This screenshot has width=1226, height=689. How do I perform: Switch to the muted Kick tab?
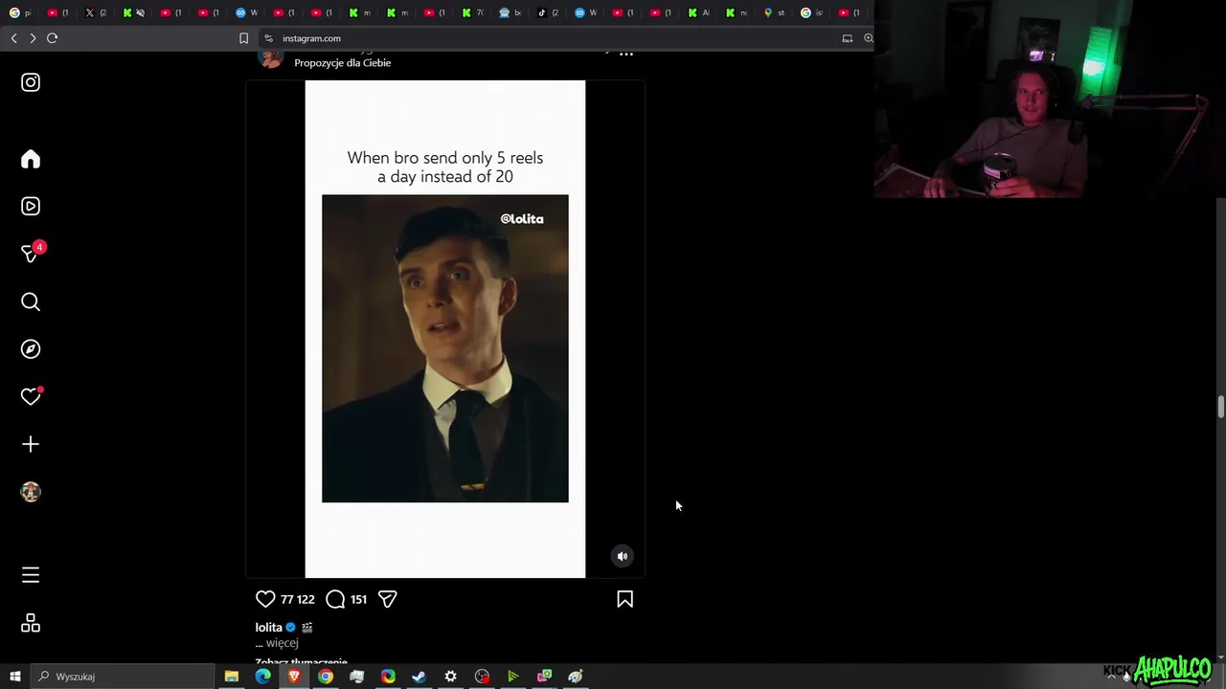tap(133, 12)
